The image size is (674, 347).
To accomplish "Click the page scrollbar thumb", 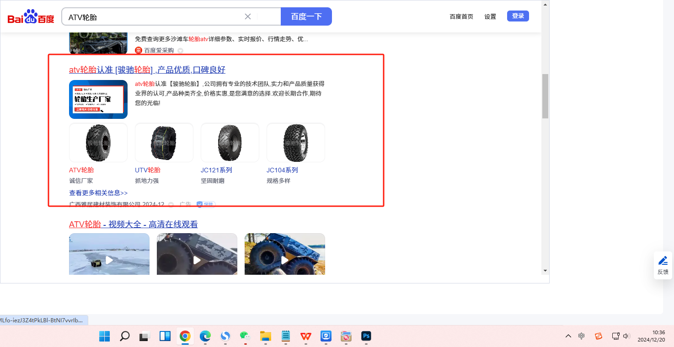I will coord(545,96).
